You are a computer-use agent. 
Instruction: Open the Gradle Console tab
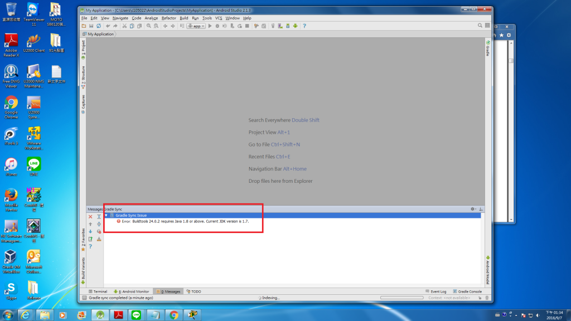tap(467, 291)
